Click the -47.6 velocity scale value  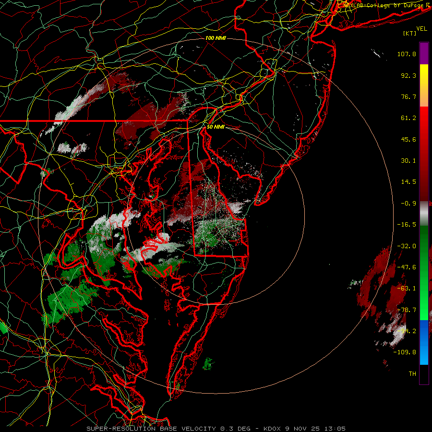407,267
